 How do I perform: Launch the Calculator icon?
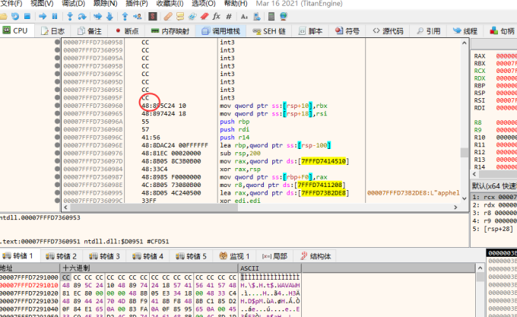click(271, 16)
